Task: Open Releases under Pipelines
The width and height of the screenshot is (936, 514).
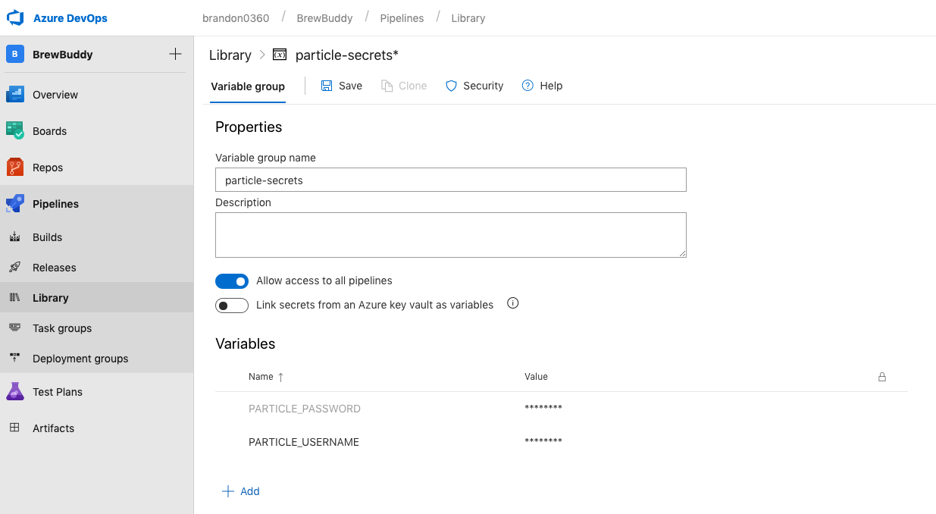Action: [x=55, y=268]
